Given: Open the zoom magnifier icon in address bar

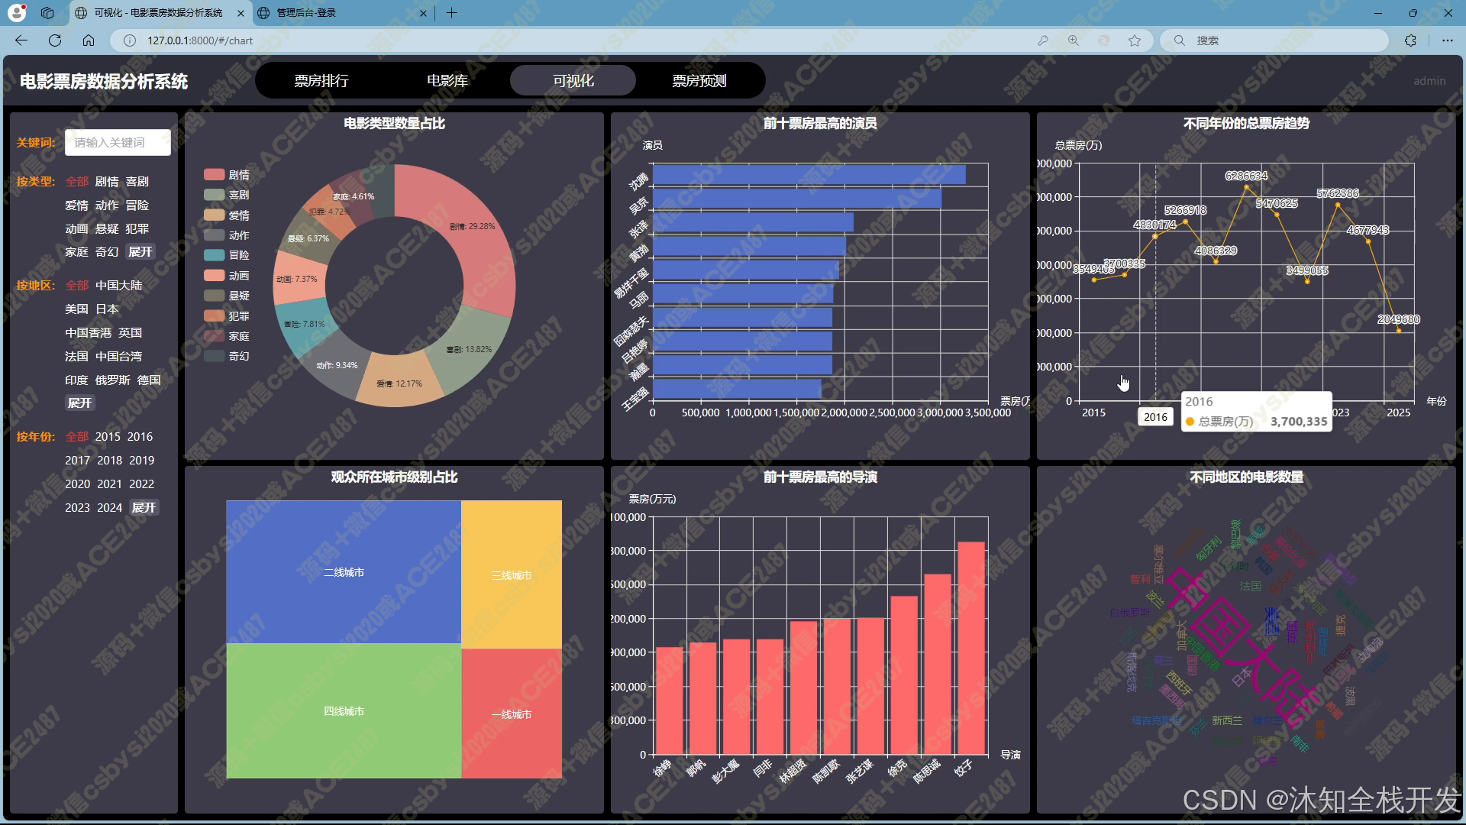Looking at the screenshot, I should 1074,40.
